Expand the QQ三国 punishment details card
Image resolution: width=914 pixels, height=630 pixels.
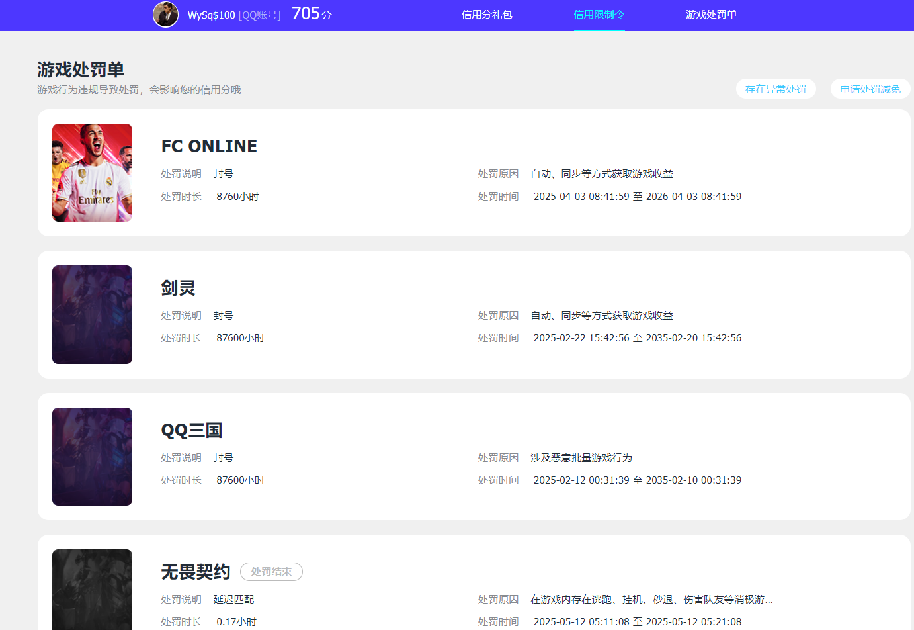click(474, 457)
